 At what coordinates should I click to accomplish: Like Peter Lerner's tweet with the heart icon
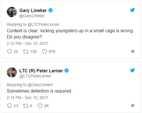40,106
